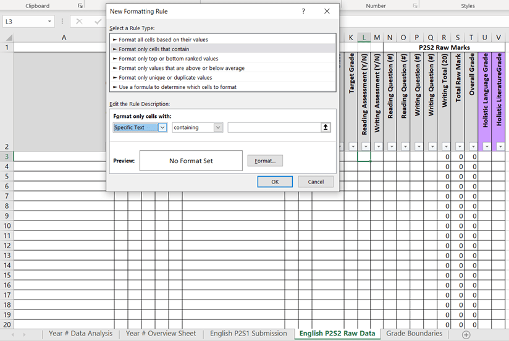Click the Format... button
509x341 pixels.
click(x=265, y=161)
